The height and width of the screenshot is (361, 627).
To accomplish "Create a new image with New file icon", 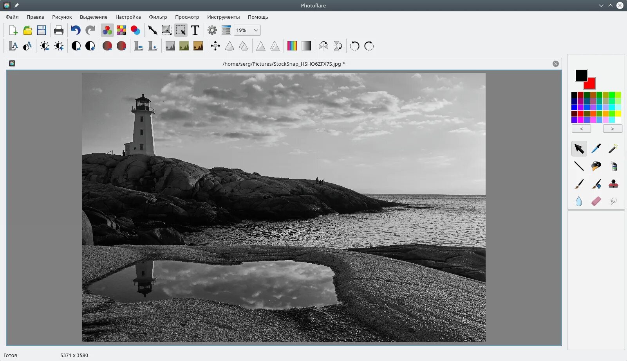I will point(13,30).
